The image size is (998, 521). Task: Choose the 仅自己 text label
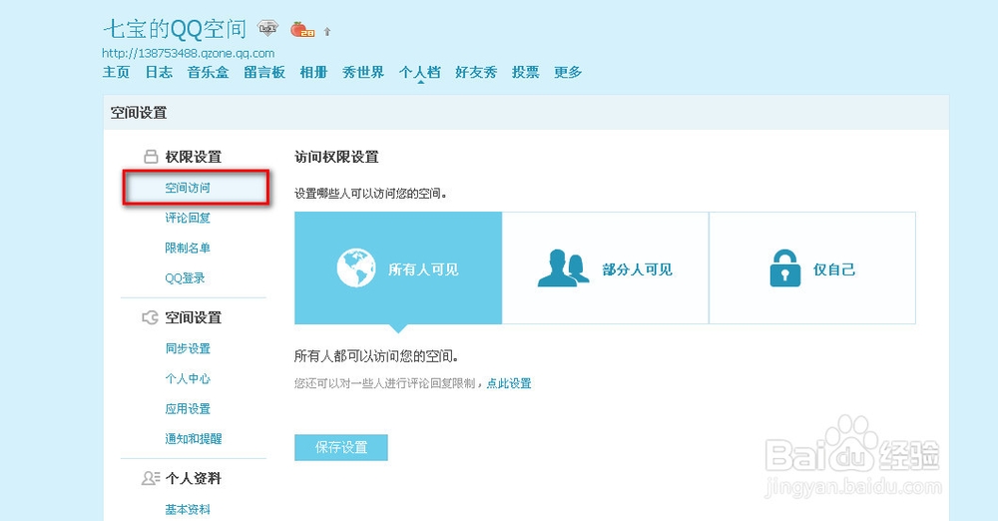(x=834, y=269)
